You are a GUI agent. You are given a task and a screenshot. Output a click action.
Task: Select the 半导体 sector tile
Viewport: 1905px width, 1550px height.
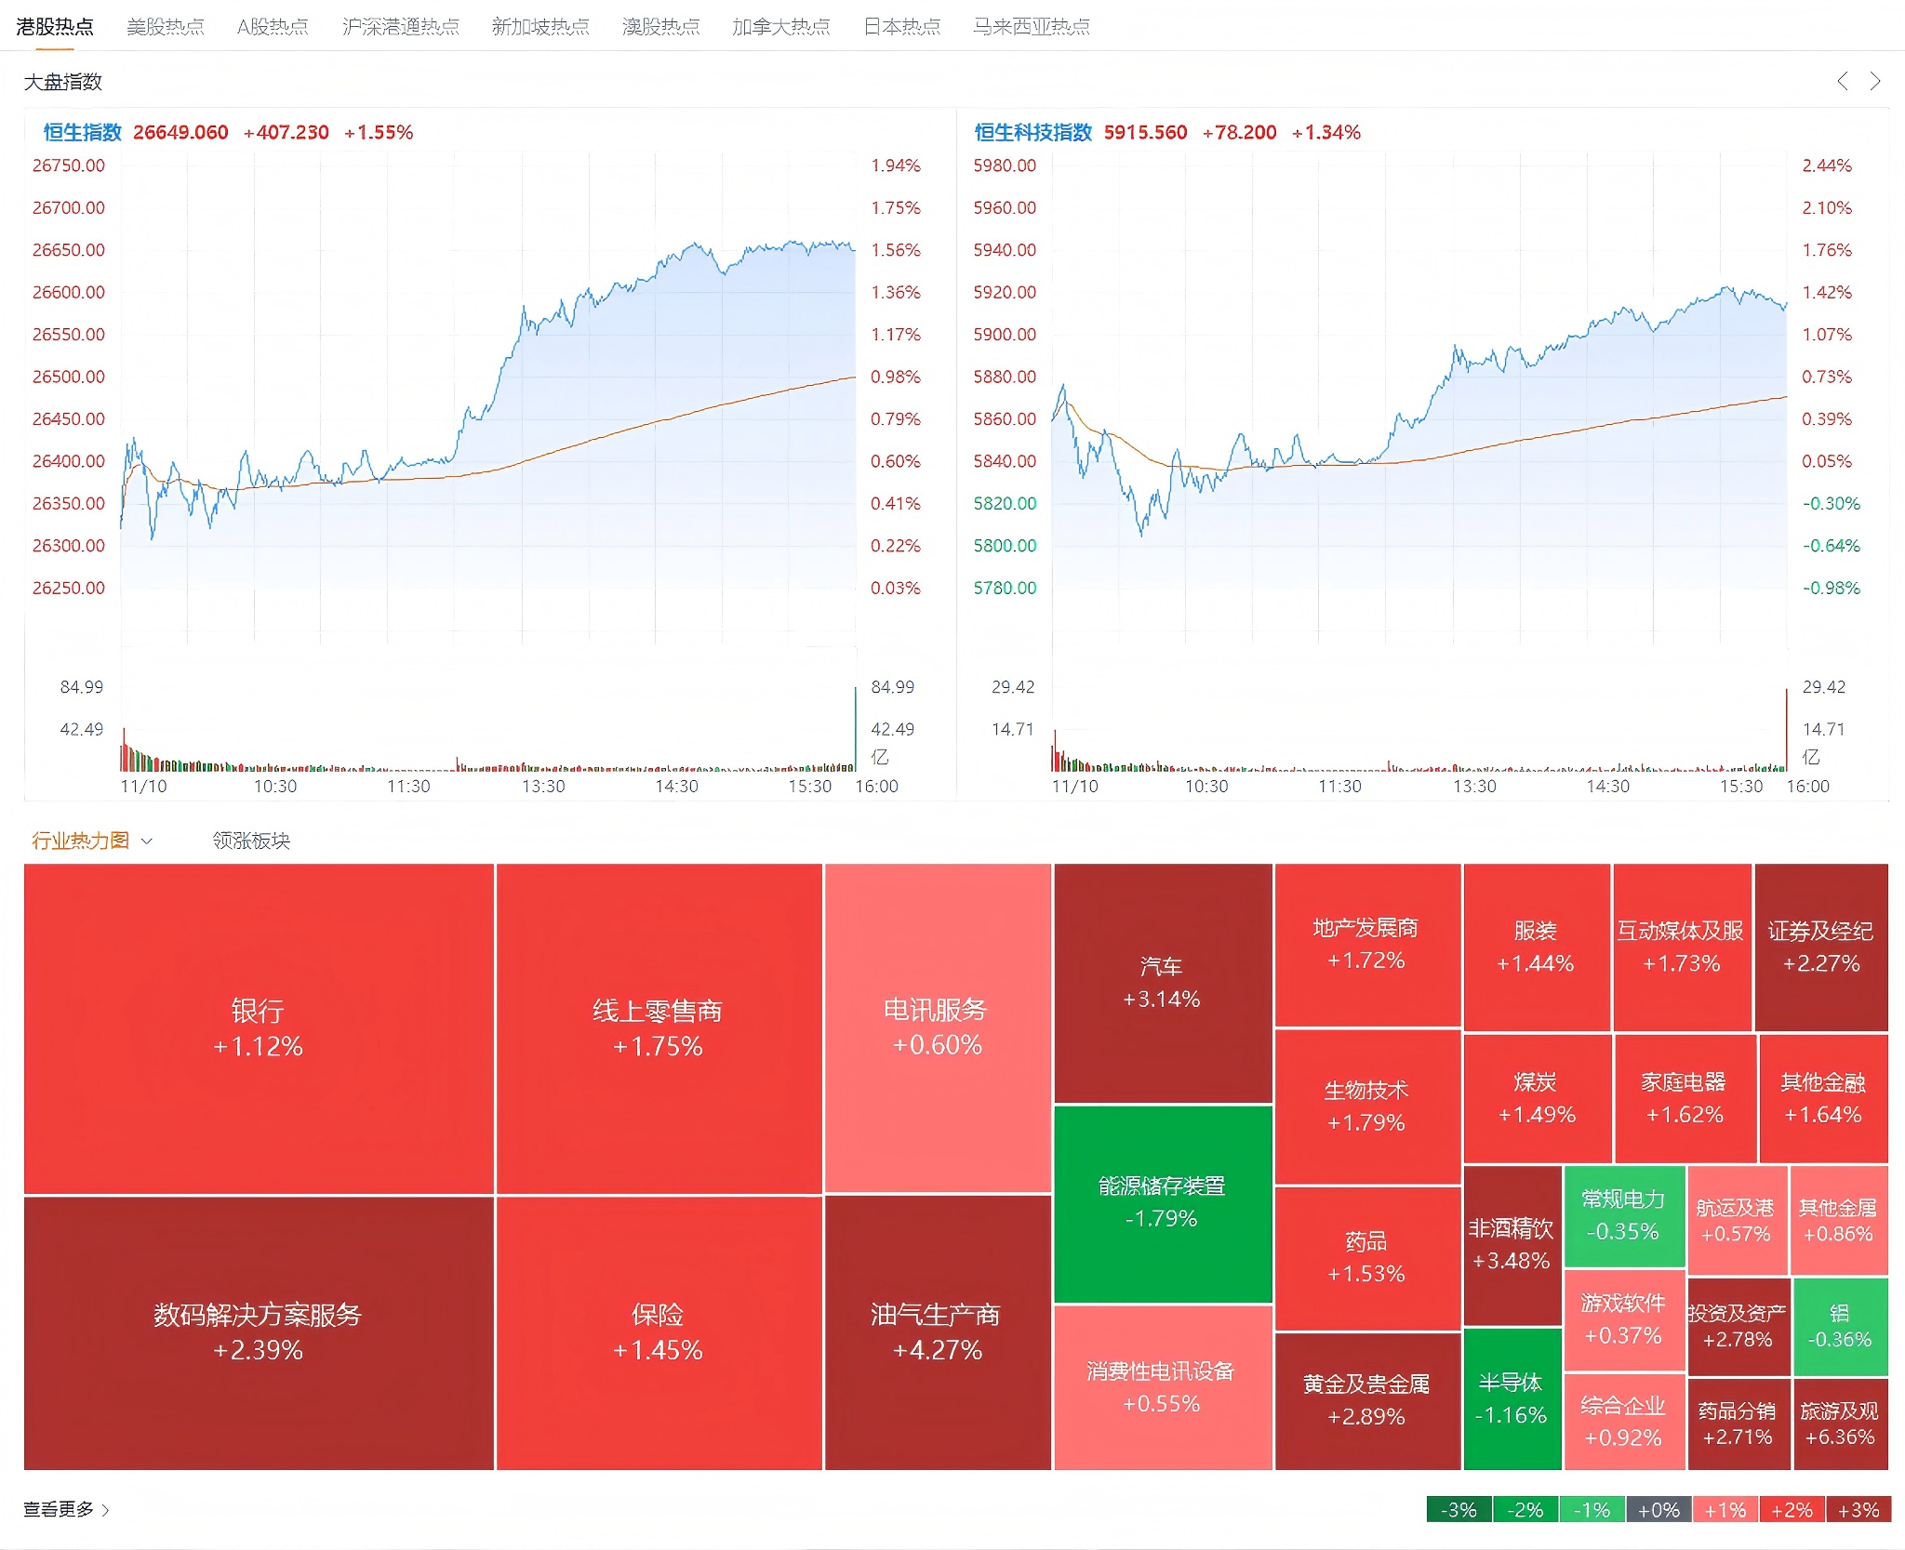pyautogui.click(x=1512, y=1398)
